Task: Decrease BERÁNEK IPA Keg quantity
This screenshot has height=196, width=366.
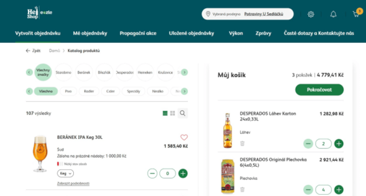Action: click(152, 174)
